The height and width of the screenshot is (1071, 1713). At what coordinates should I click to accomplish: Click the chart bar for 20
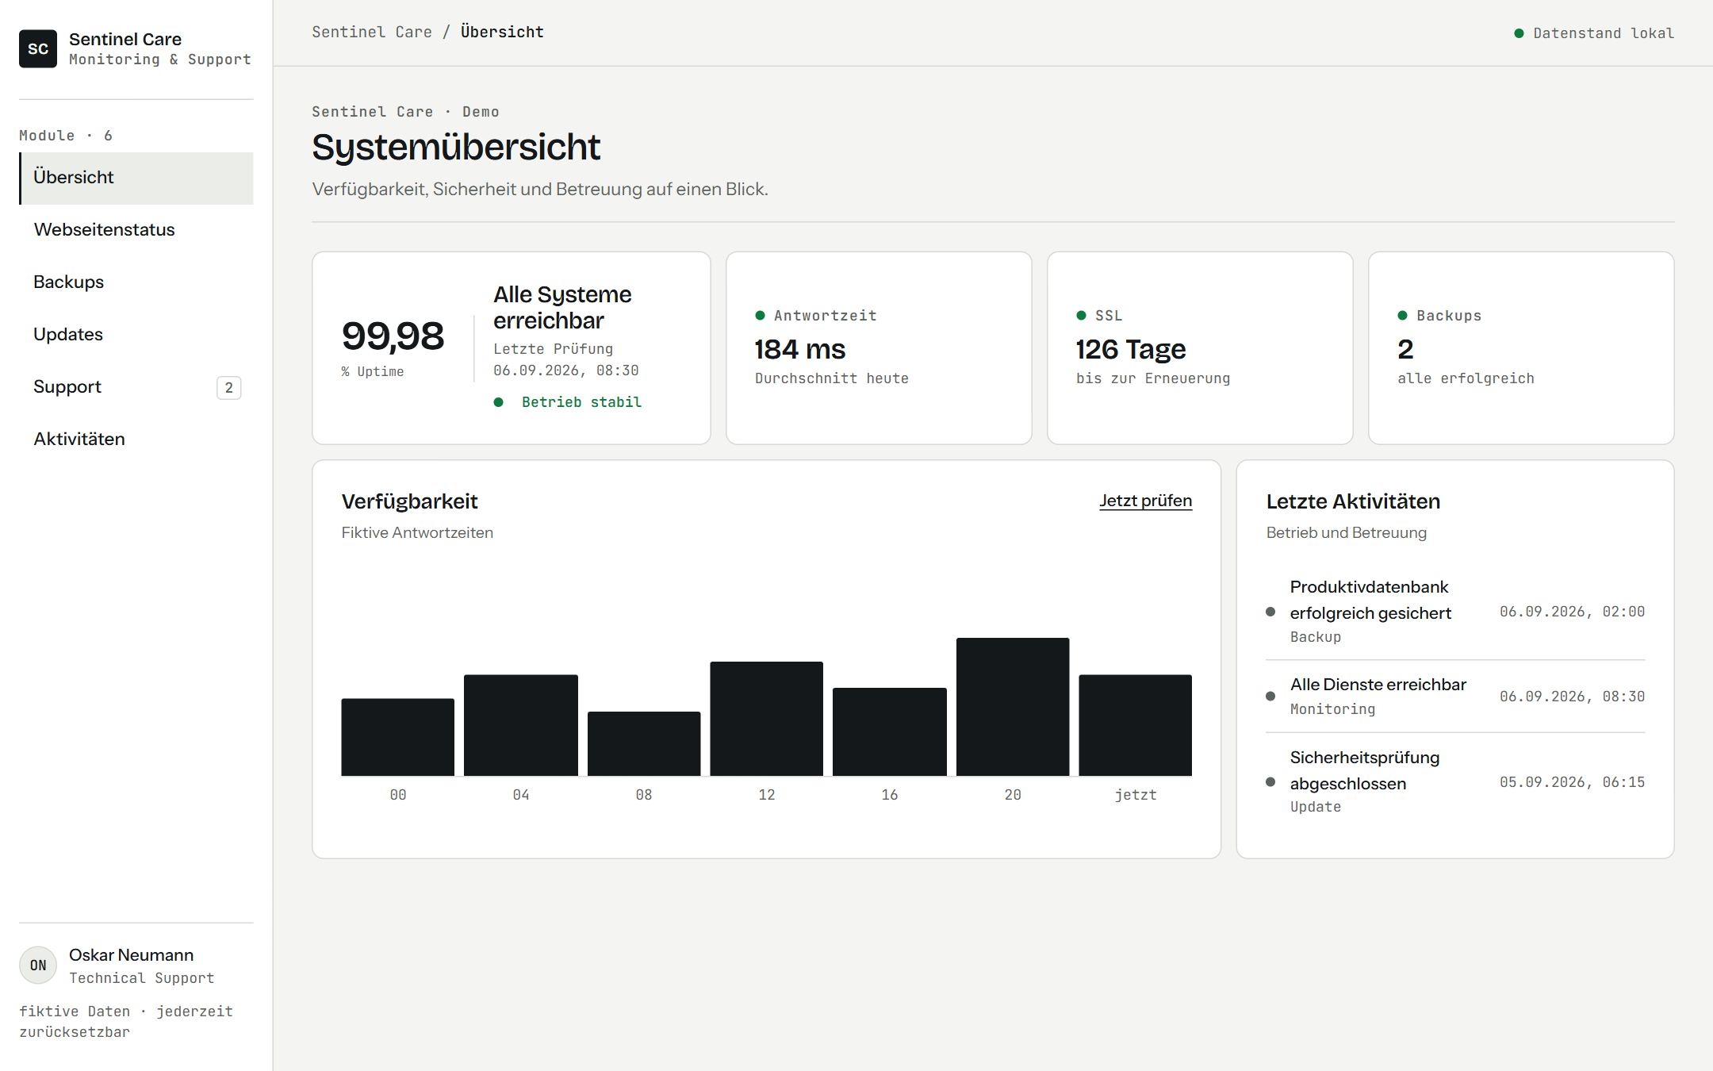click(x=1013, y=707)
